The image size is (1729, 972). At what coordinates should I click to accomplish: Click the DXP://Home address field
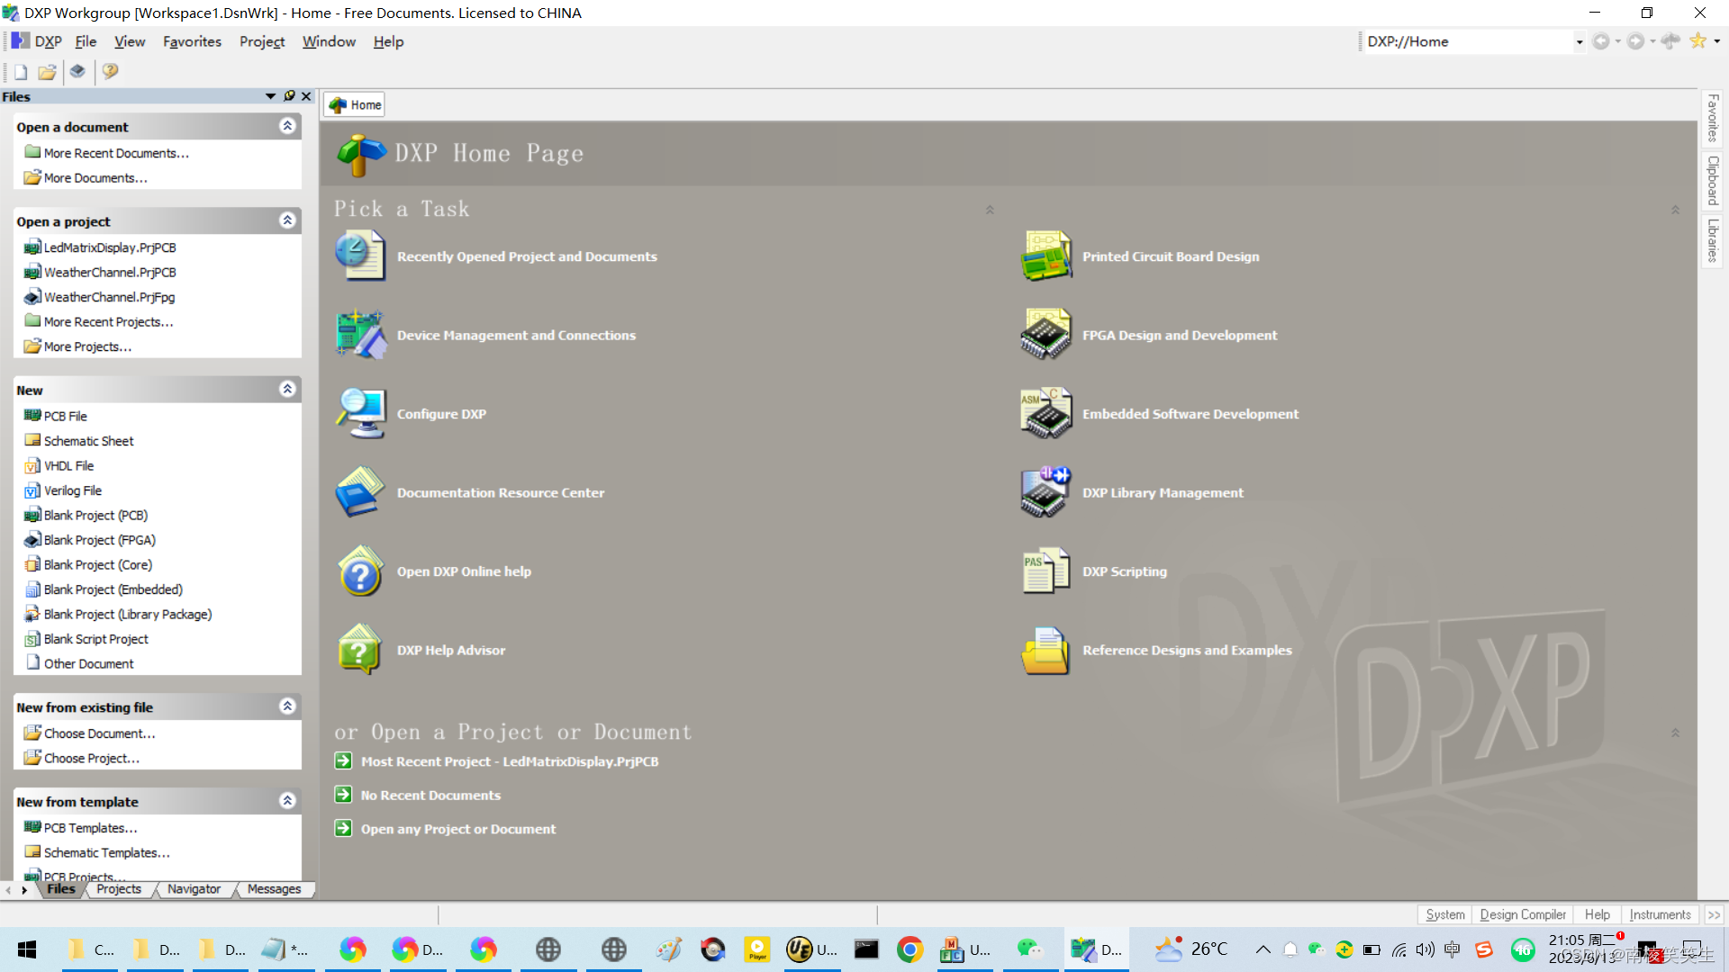1468,41
